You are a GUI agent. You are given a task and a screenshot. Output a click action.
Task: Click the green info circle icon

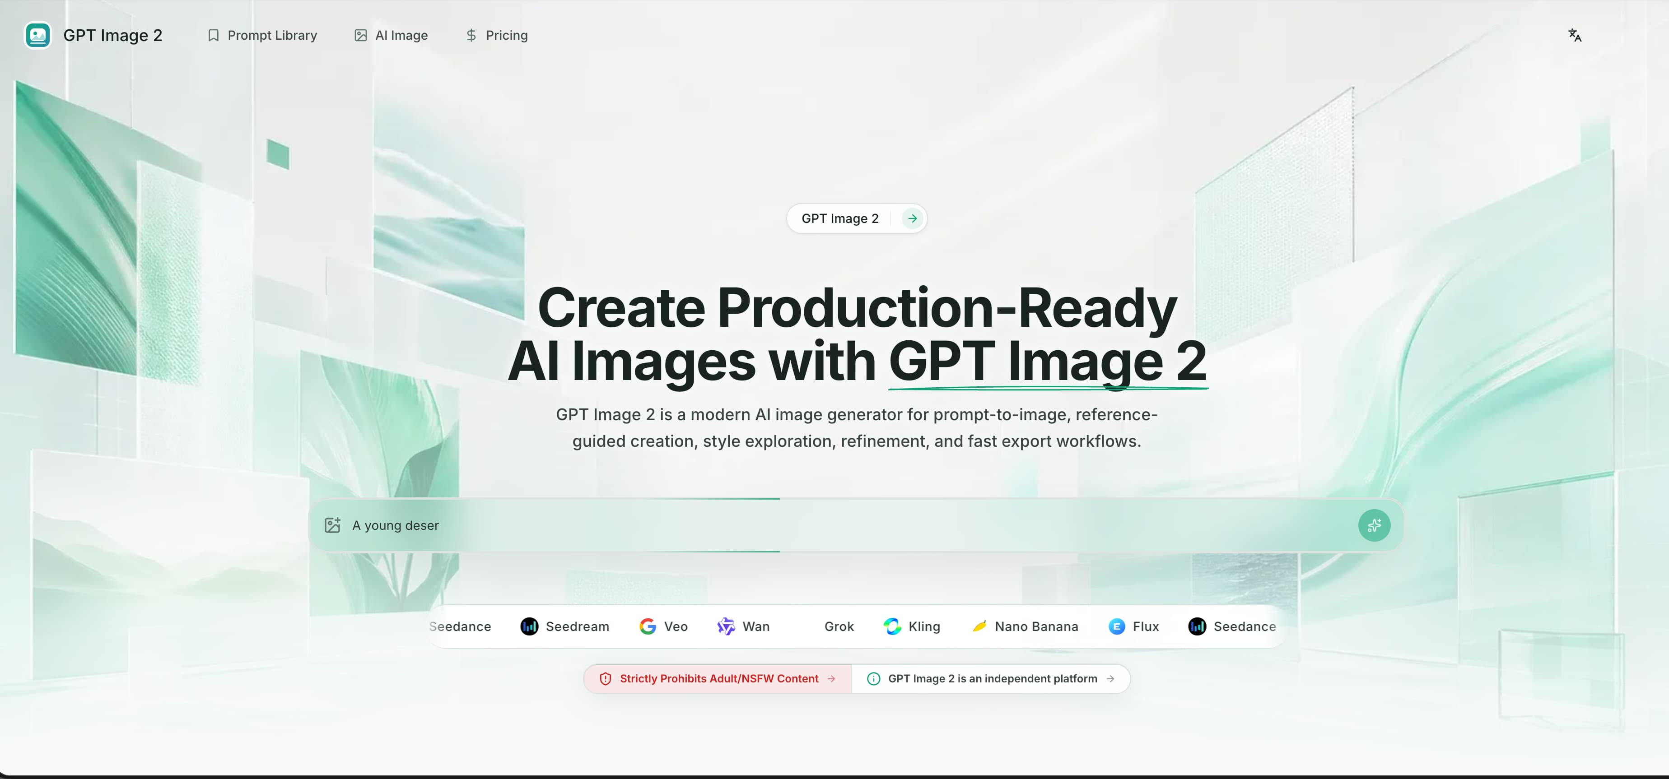873,679
